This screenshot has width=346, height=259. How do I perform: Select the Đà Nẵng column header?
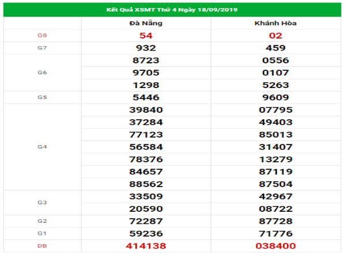[x=145, y=24]
